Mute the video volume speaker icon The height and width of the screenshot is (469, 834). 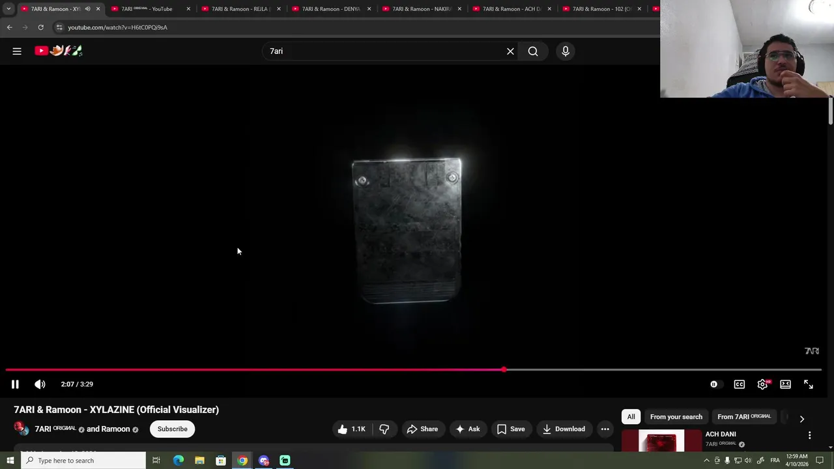click(x=40, y=384)
